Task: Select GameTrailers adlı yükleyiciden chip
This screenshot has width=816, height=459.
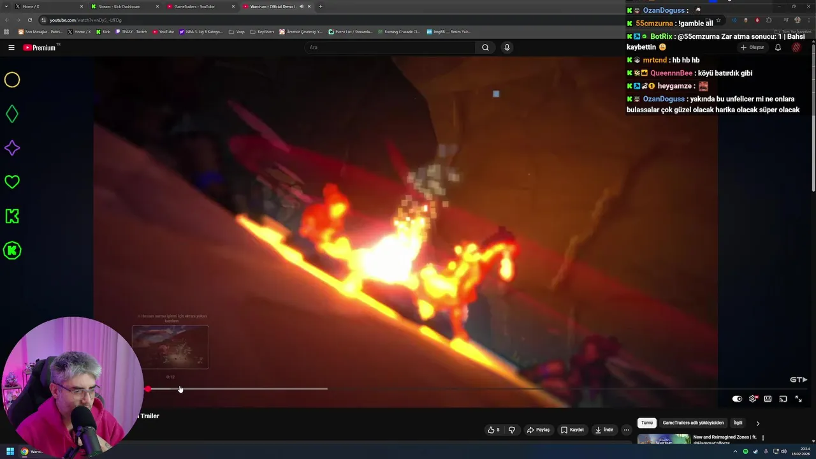Action: click(693, 423)
